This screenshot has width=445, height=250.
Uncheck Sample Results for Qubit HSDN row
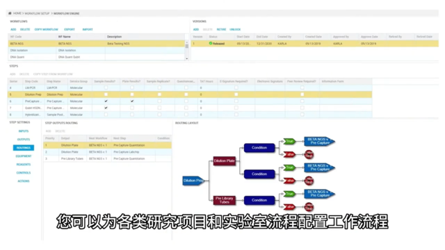pos(106,108)
